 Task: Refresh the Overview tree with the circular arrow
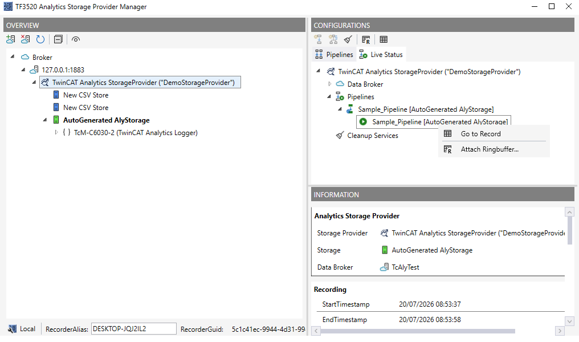tap(40, 39)
